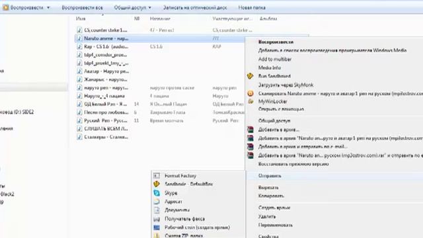The height and width of the screenshot is (238, 423).
Task: Click the Sandboxie - DefaultBox submenu icon
Action: (x=157, y=184)
